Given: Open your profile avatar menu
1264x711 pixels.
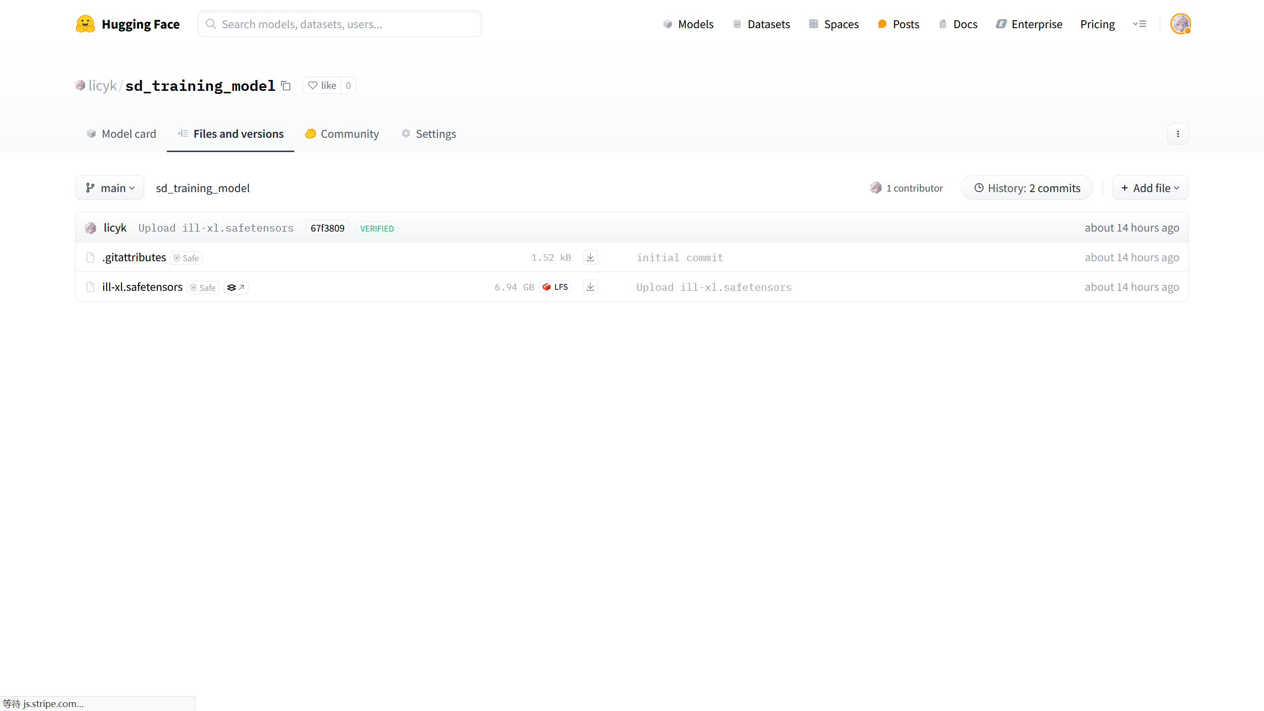Looking at the screenshot, I should pos(1181,24).
